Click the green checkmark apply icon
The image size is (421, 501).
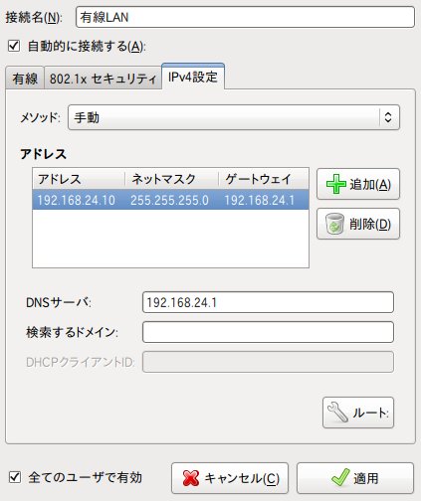coord(340,477)
